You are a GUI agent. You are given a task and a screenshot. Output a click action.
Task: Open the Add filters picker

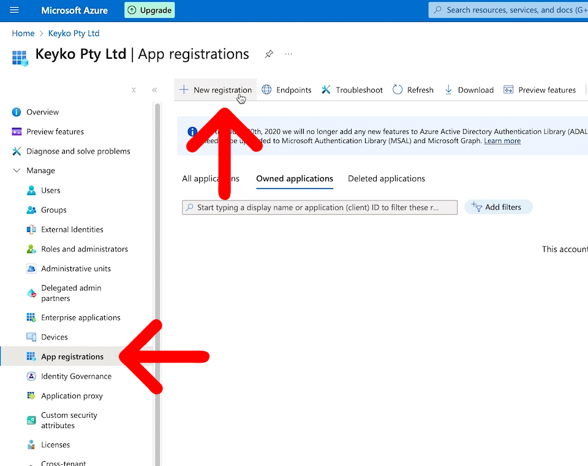point(499,207)
